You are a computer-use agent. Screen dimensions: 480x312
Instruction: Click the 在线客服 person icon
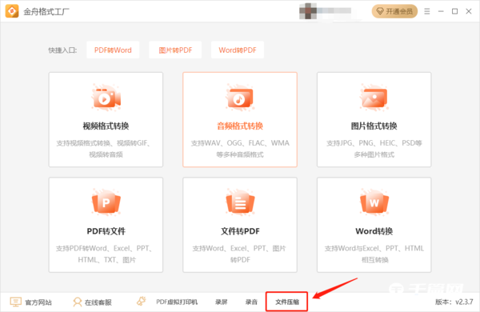tap(77, 302)
